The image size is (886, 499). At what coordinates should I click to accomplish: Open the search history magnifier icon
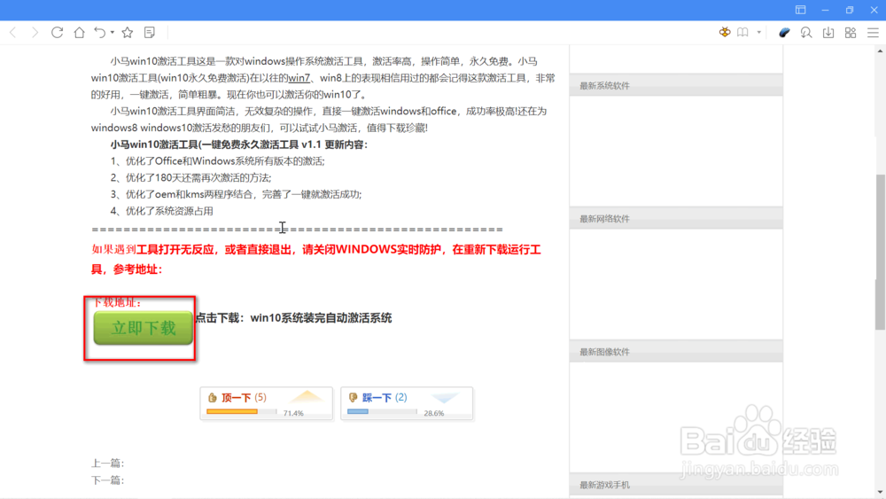(806, 33)
